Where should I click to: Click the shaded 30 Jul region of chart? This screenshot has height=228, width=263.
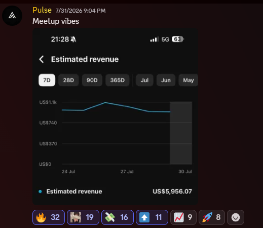tap(181, 133)
